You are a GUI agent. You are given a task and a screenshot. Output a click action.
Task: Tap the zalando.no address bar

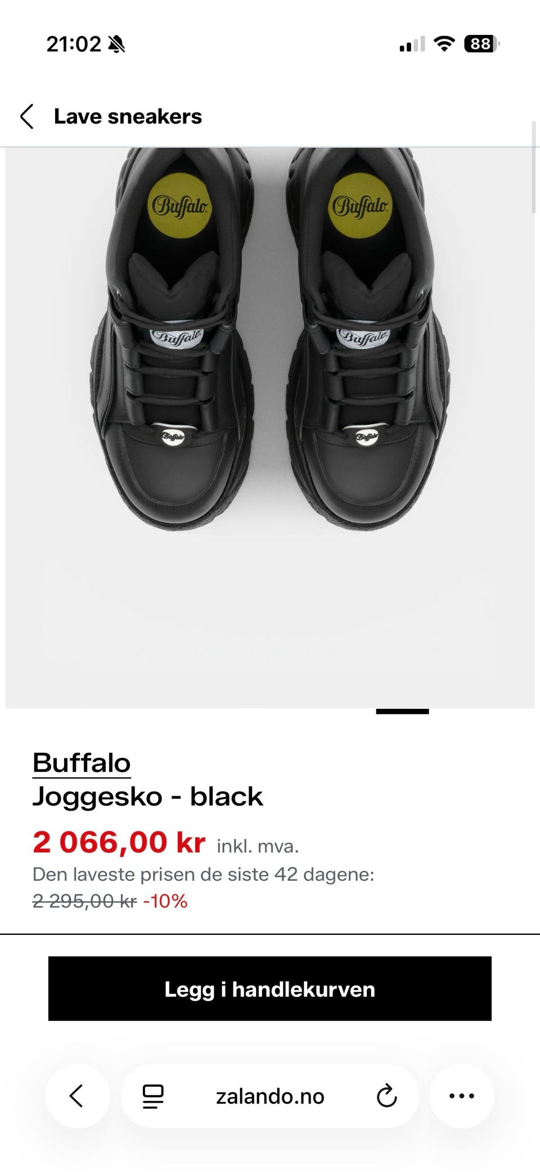point(270,1096)
